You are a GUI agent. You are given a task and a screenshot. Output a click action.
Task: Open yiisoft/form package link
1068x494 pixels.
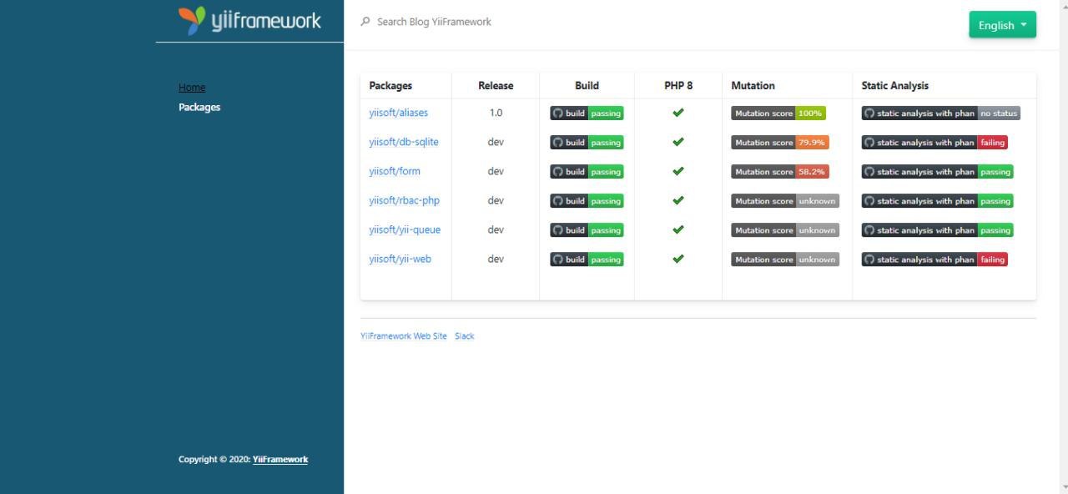point(395,171)
